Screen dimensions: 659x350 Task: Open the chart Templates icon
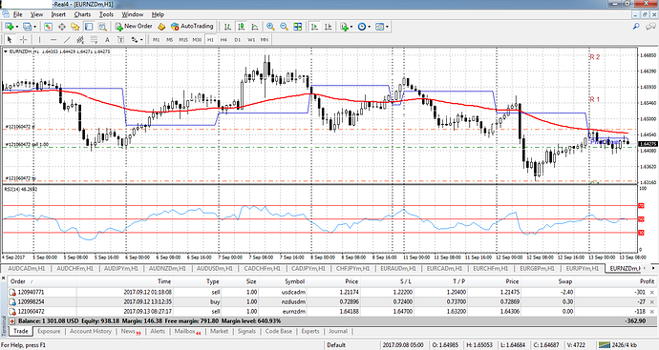379,27
